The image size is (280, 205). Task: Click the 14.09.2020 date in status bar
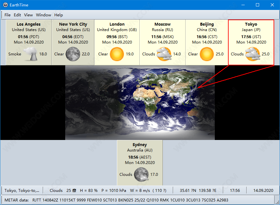263,190
